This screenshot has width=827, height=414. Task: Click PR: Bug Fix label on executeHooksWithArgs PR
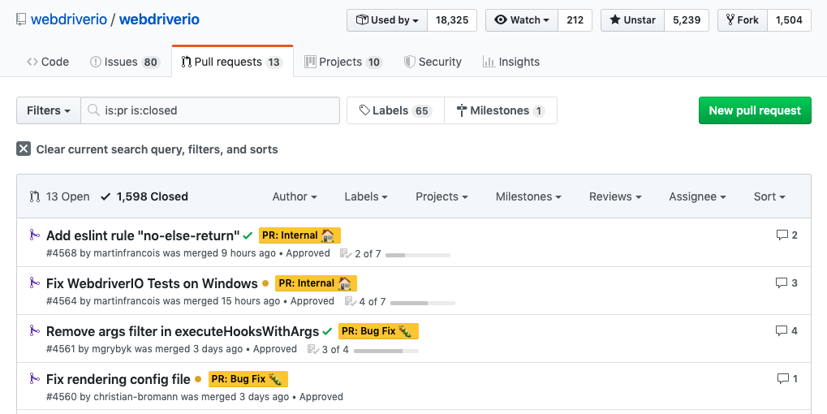(378, 331)
